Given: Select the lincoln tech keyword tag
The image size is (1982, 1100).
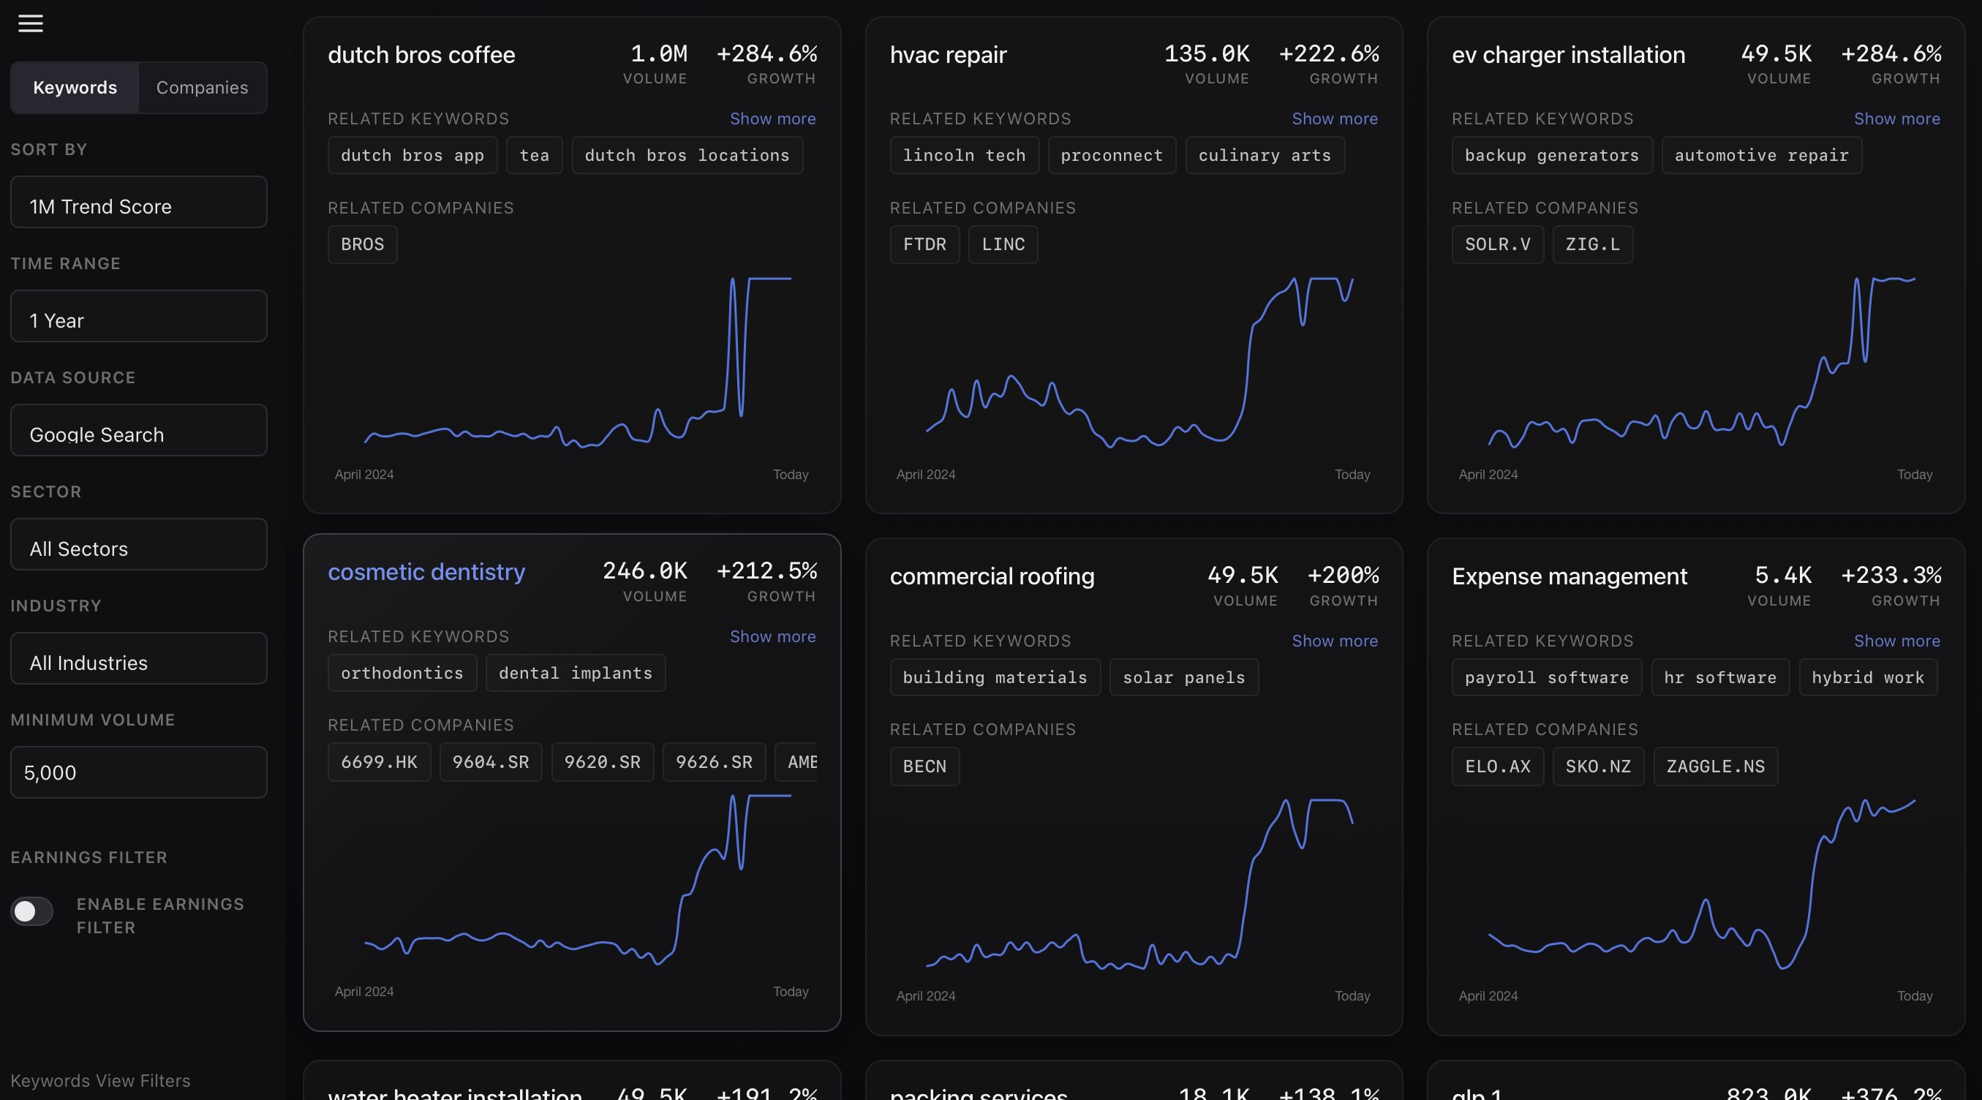Looking at the screenshot, I should [964, 155].
